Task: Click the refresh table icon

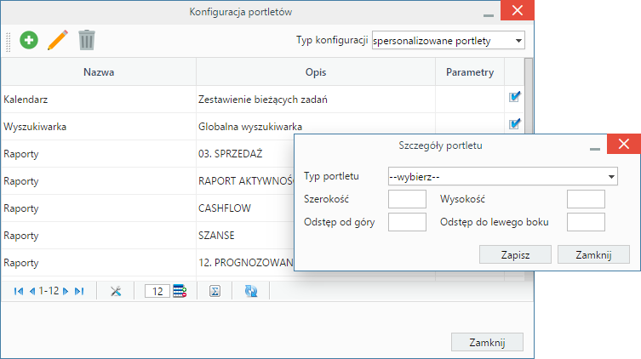Action: coord(251,291)
